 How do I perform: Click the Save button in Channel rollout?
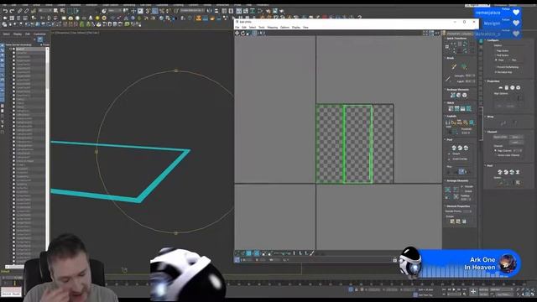click(516, 137)
